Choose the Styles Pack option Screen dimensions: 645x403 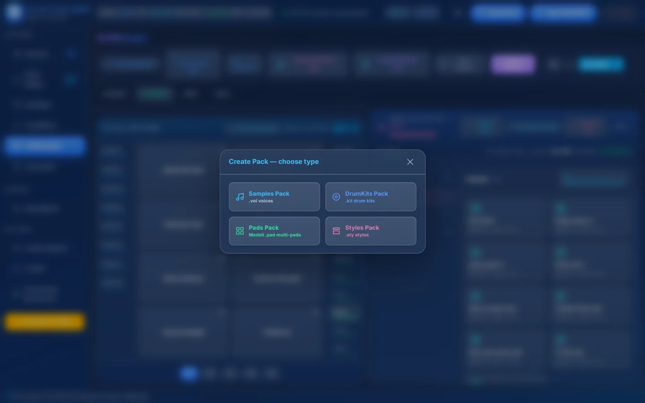(370, 231)
